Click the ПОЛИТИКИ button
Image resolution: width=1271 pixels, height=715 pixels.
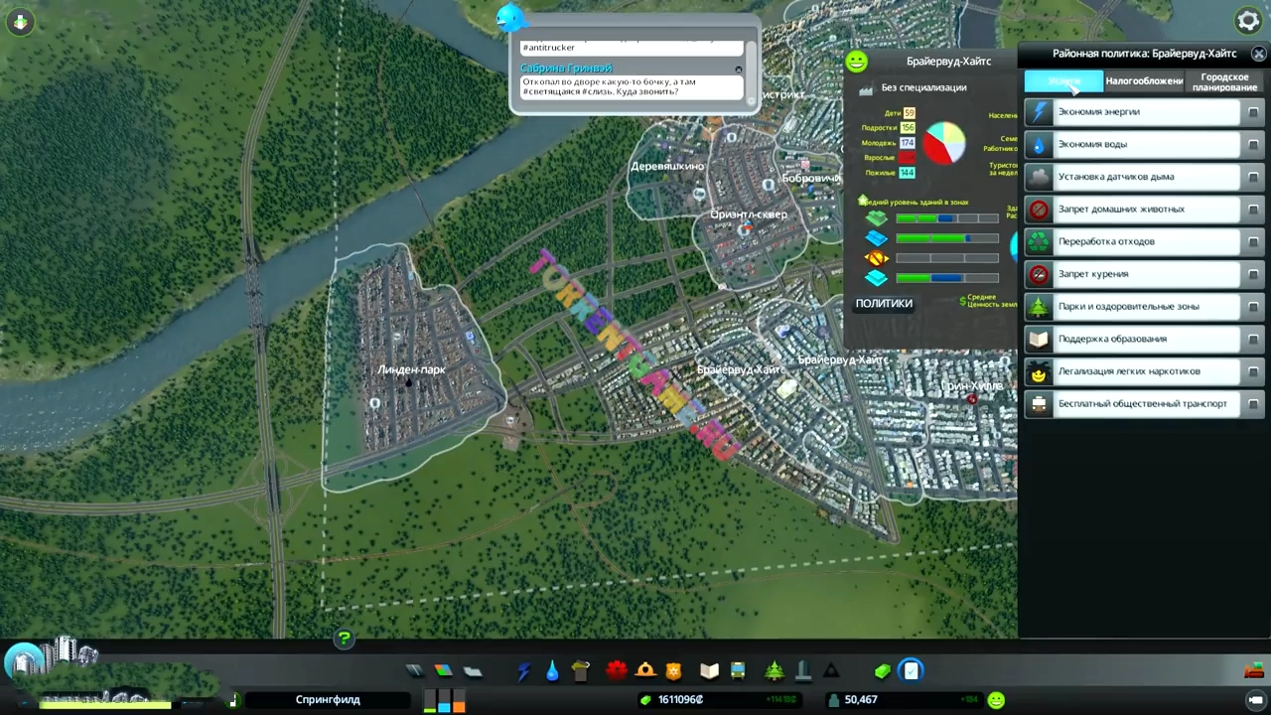point(884,304)
